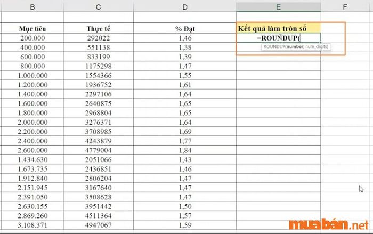
Task: Select % Đạt cell showing 1,38
Action: pos(185,47)
